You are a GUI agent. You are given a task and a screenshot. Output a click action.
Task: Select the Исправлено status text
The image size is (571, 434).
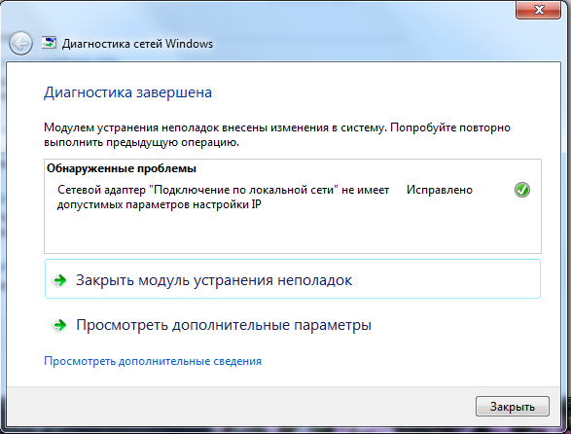click(x=439, y=190)
